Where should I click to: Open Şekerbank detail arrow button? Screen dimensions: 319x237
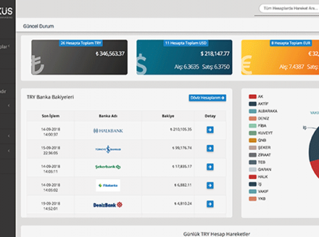click(210, 167)
